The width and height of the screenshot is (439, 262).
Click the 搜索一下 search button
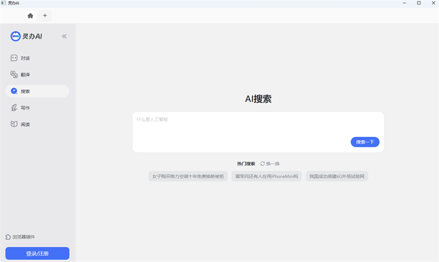(x=365, y=142)
